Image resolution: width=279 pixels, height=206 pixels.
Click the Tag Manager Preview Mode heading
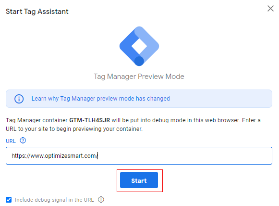pos(139,77)
